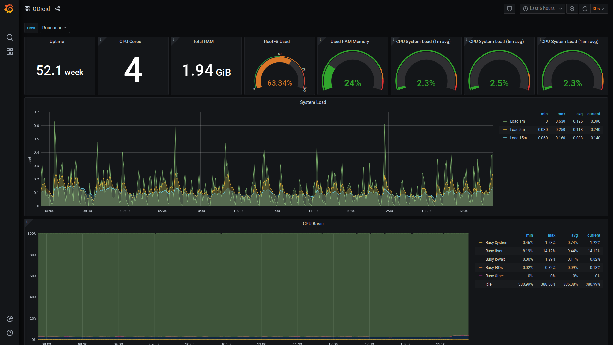Screen dimensions: 613x345
Task: Click the CPU Basic panel info icon
Action: pos(27,222)
